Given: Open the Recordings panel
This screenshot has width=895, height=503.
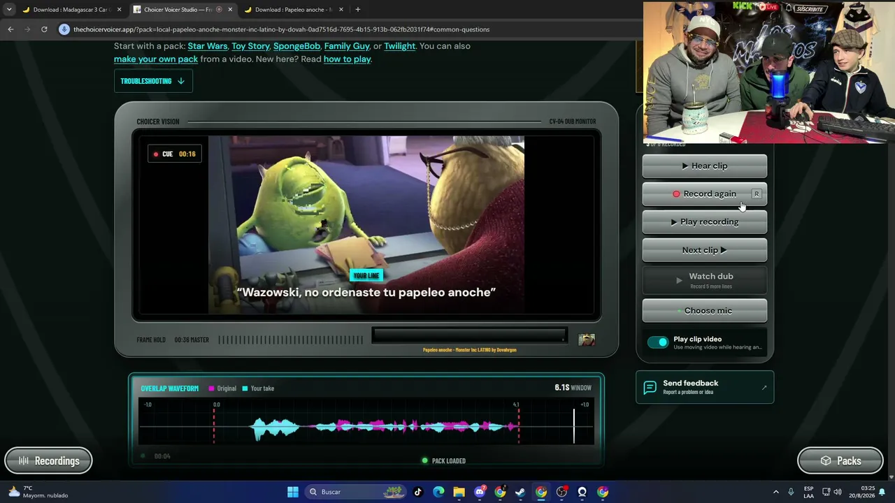Looking at the screenshot, I should click(48, 461).
